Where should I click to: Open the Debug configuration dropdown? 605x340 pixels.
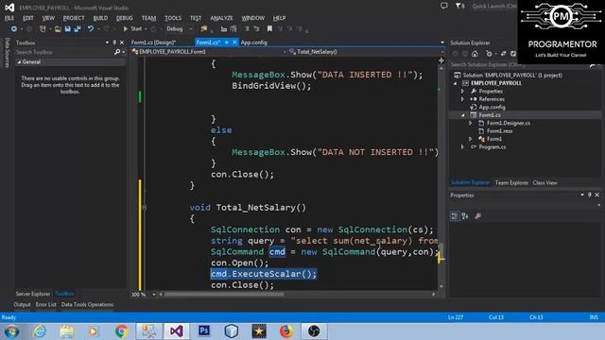point(179,29)
